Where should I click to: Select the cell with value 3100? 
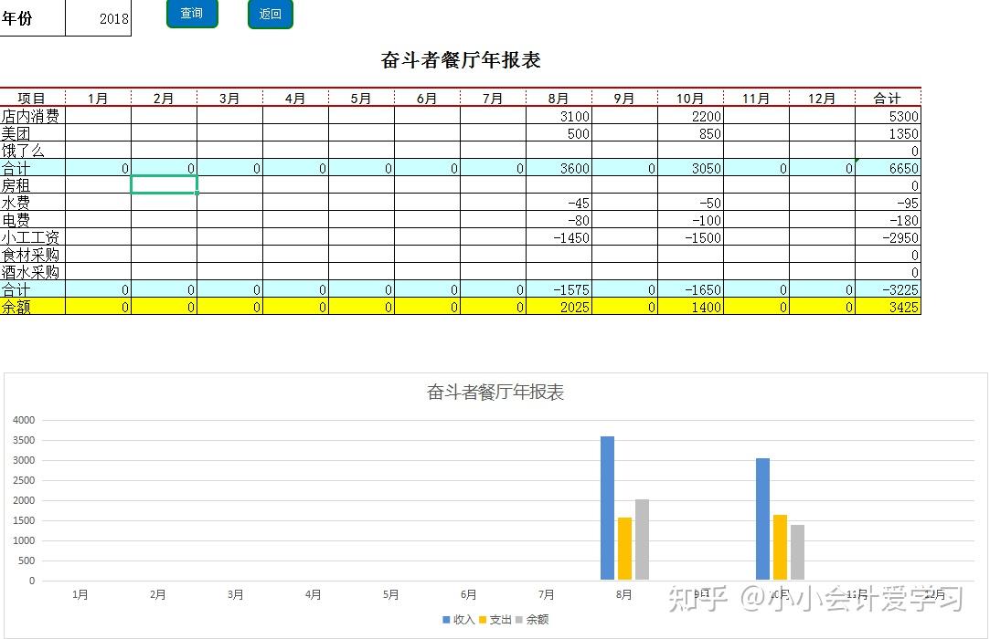click(559, 115)
